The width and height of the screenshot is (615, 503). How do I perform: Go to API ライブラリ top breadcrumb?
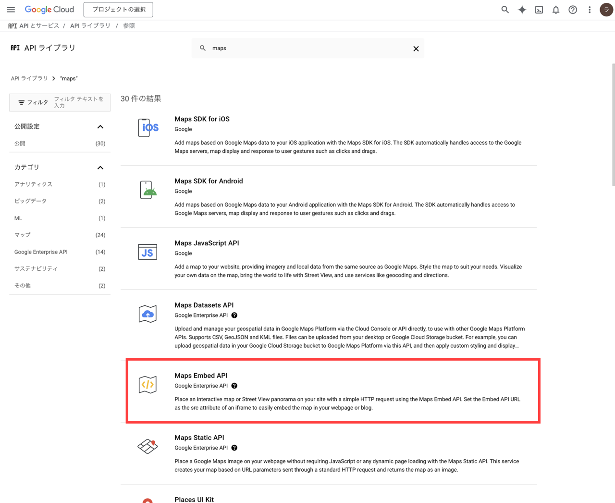(90, 25)
